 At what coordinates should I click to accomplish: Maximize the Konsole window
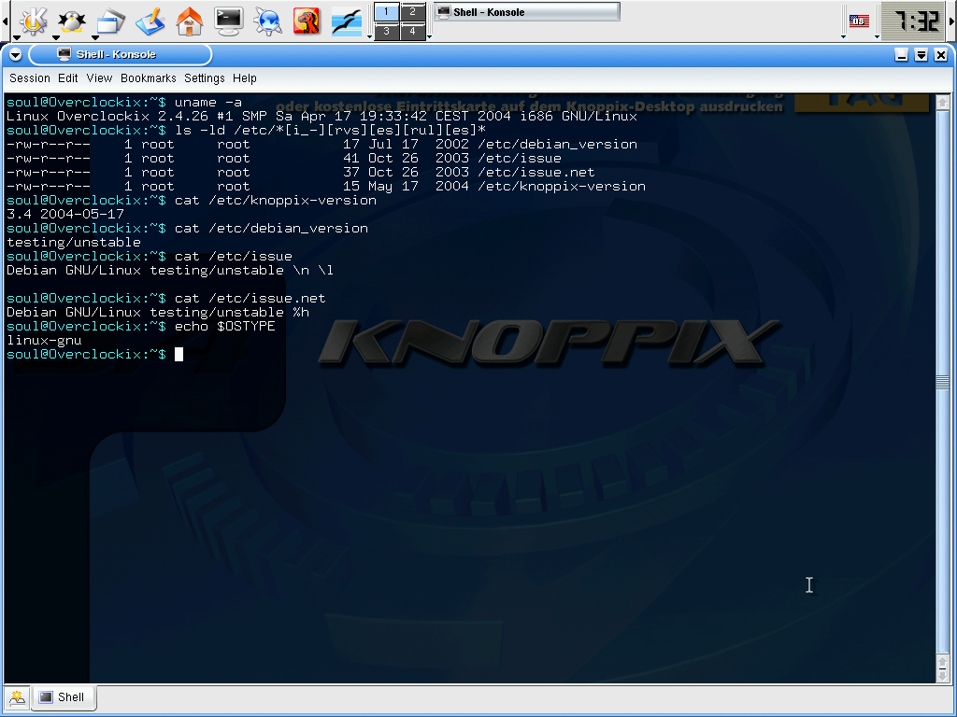click(921, 55)
